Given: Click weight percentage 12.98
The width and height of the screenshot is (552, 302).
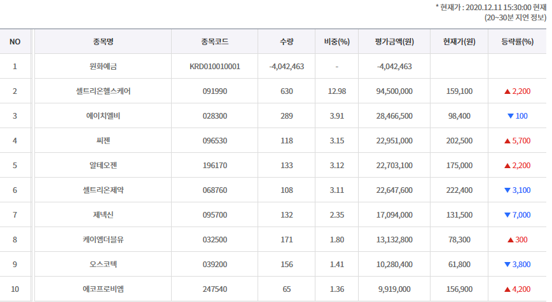Looking at the screenshot, I should coord(337,91).
